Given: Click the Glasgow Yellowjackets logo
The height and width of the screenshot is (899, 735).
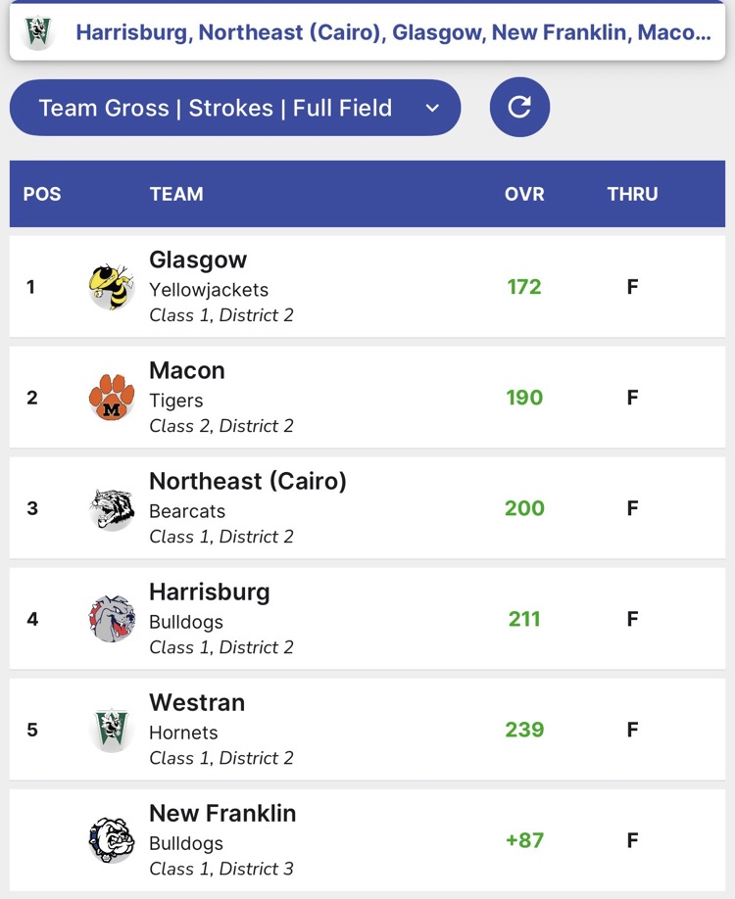Looking at the screenshot, I should pyautogui.click(x=111, y=287).
